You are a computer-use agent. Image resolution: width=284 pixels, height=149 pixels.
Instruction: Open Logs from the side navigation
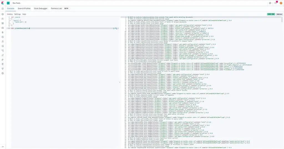[x=2, y=46]
